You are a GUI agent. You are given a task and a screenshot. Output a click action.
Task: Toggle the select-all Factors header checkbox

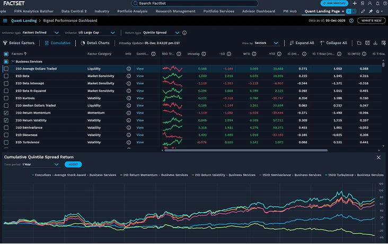pyautogui.click(x=6, y=54)
